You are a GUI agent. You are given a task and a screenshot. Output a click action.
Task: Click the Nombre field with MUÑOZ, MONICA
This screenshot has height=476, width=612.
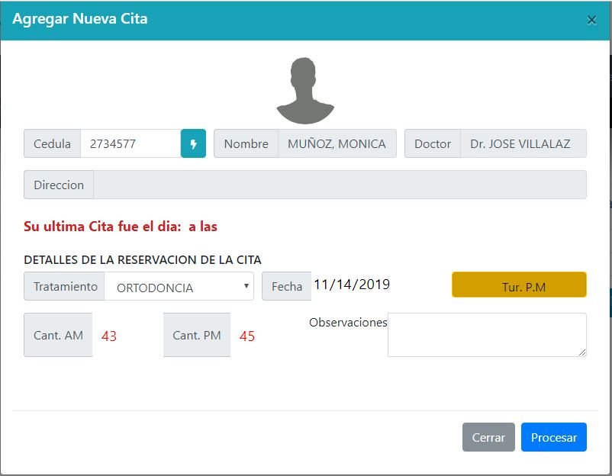point(337,143)
